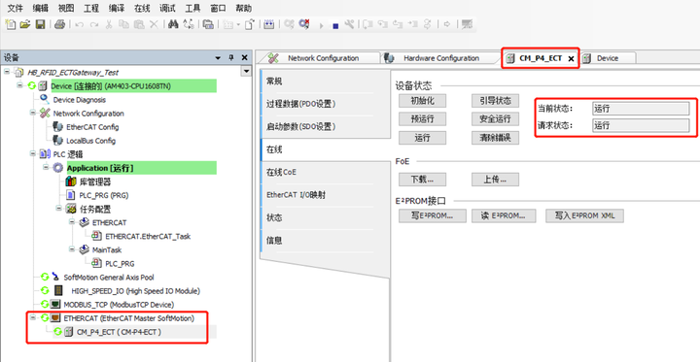Click the Replace toolbar icon
Image resolution: width=700 pixels, height=362 pixels.
click(x=189, y=24)
